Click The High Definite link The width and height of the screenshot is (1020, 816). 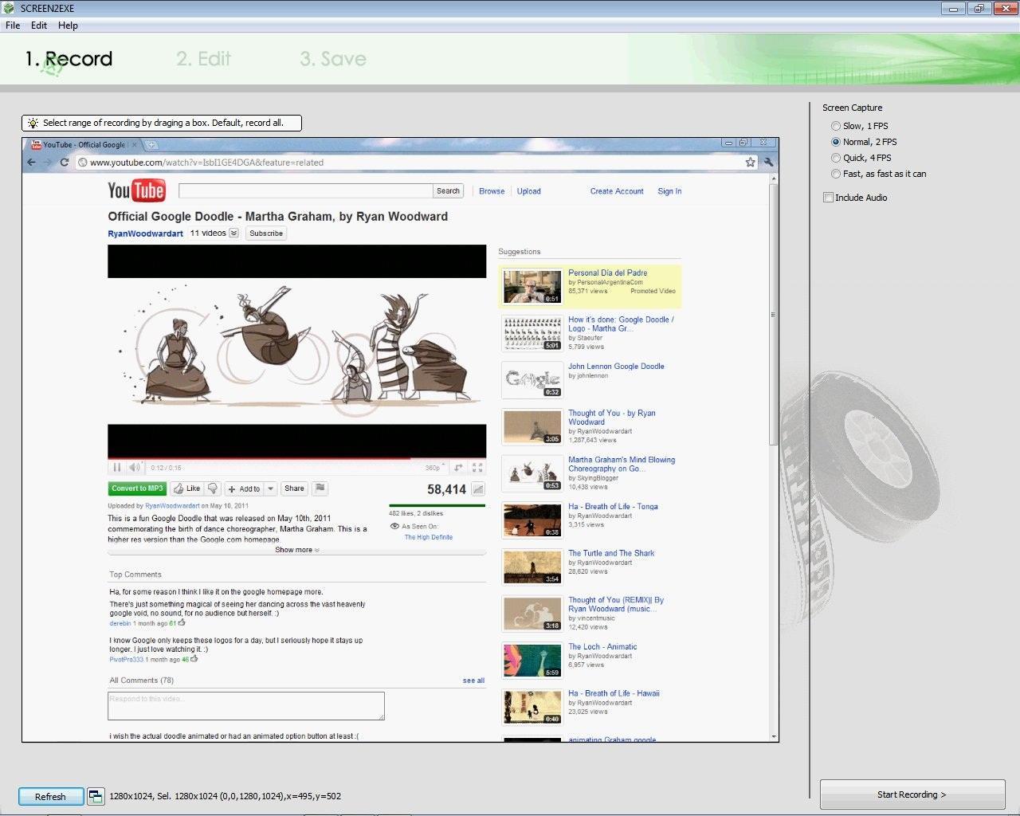428,537
